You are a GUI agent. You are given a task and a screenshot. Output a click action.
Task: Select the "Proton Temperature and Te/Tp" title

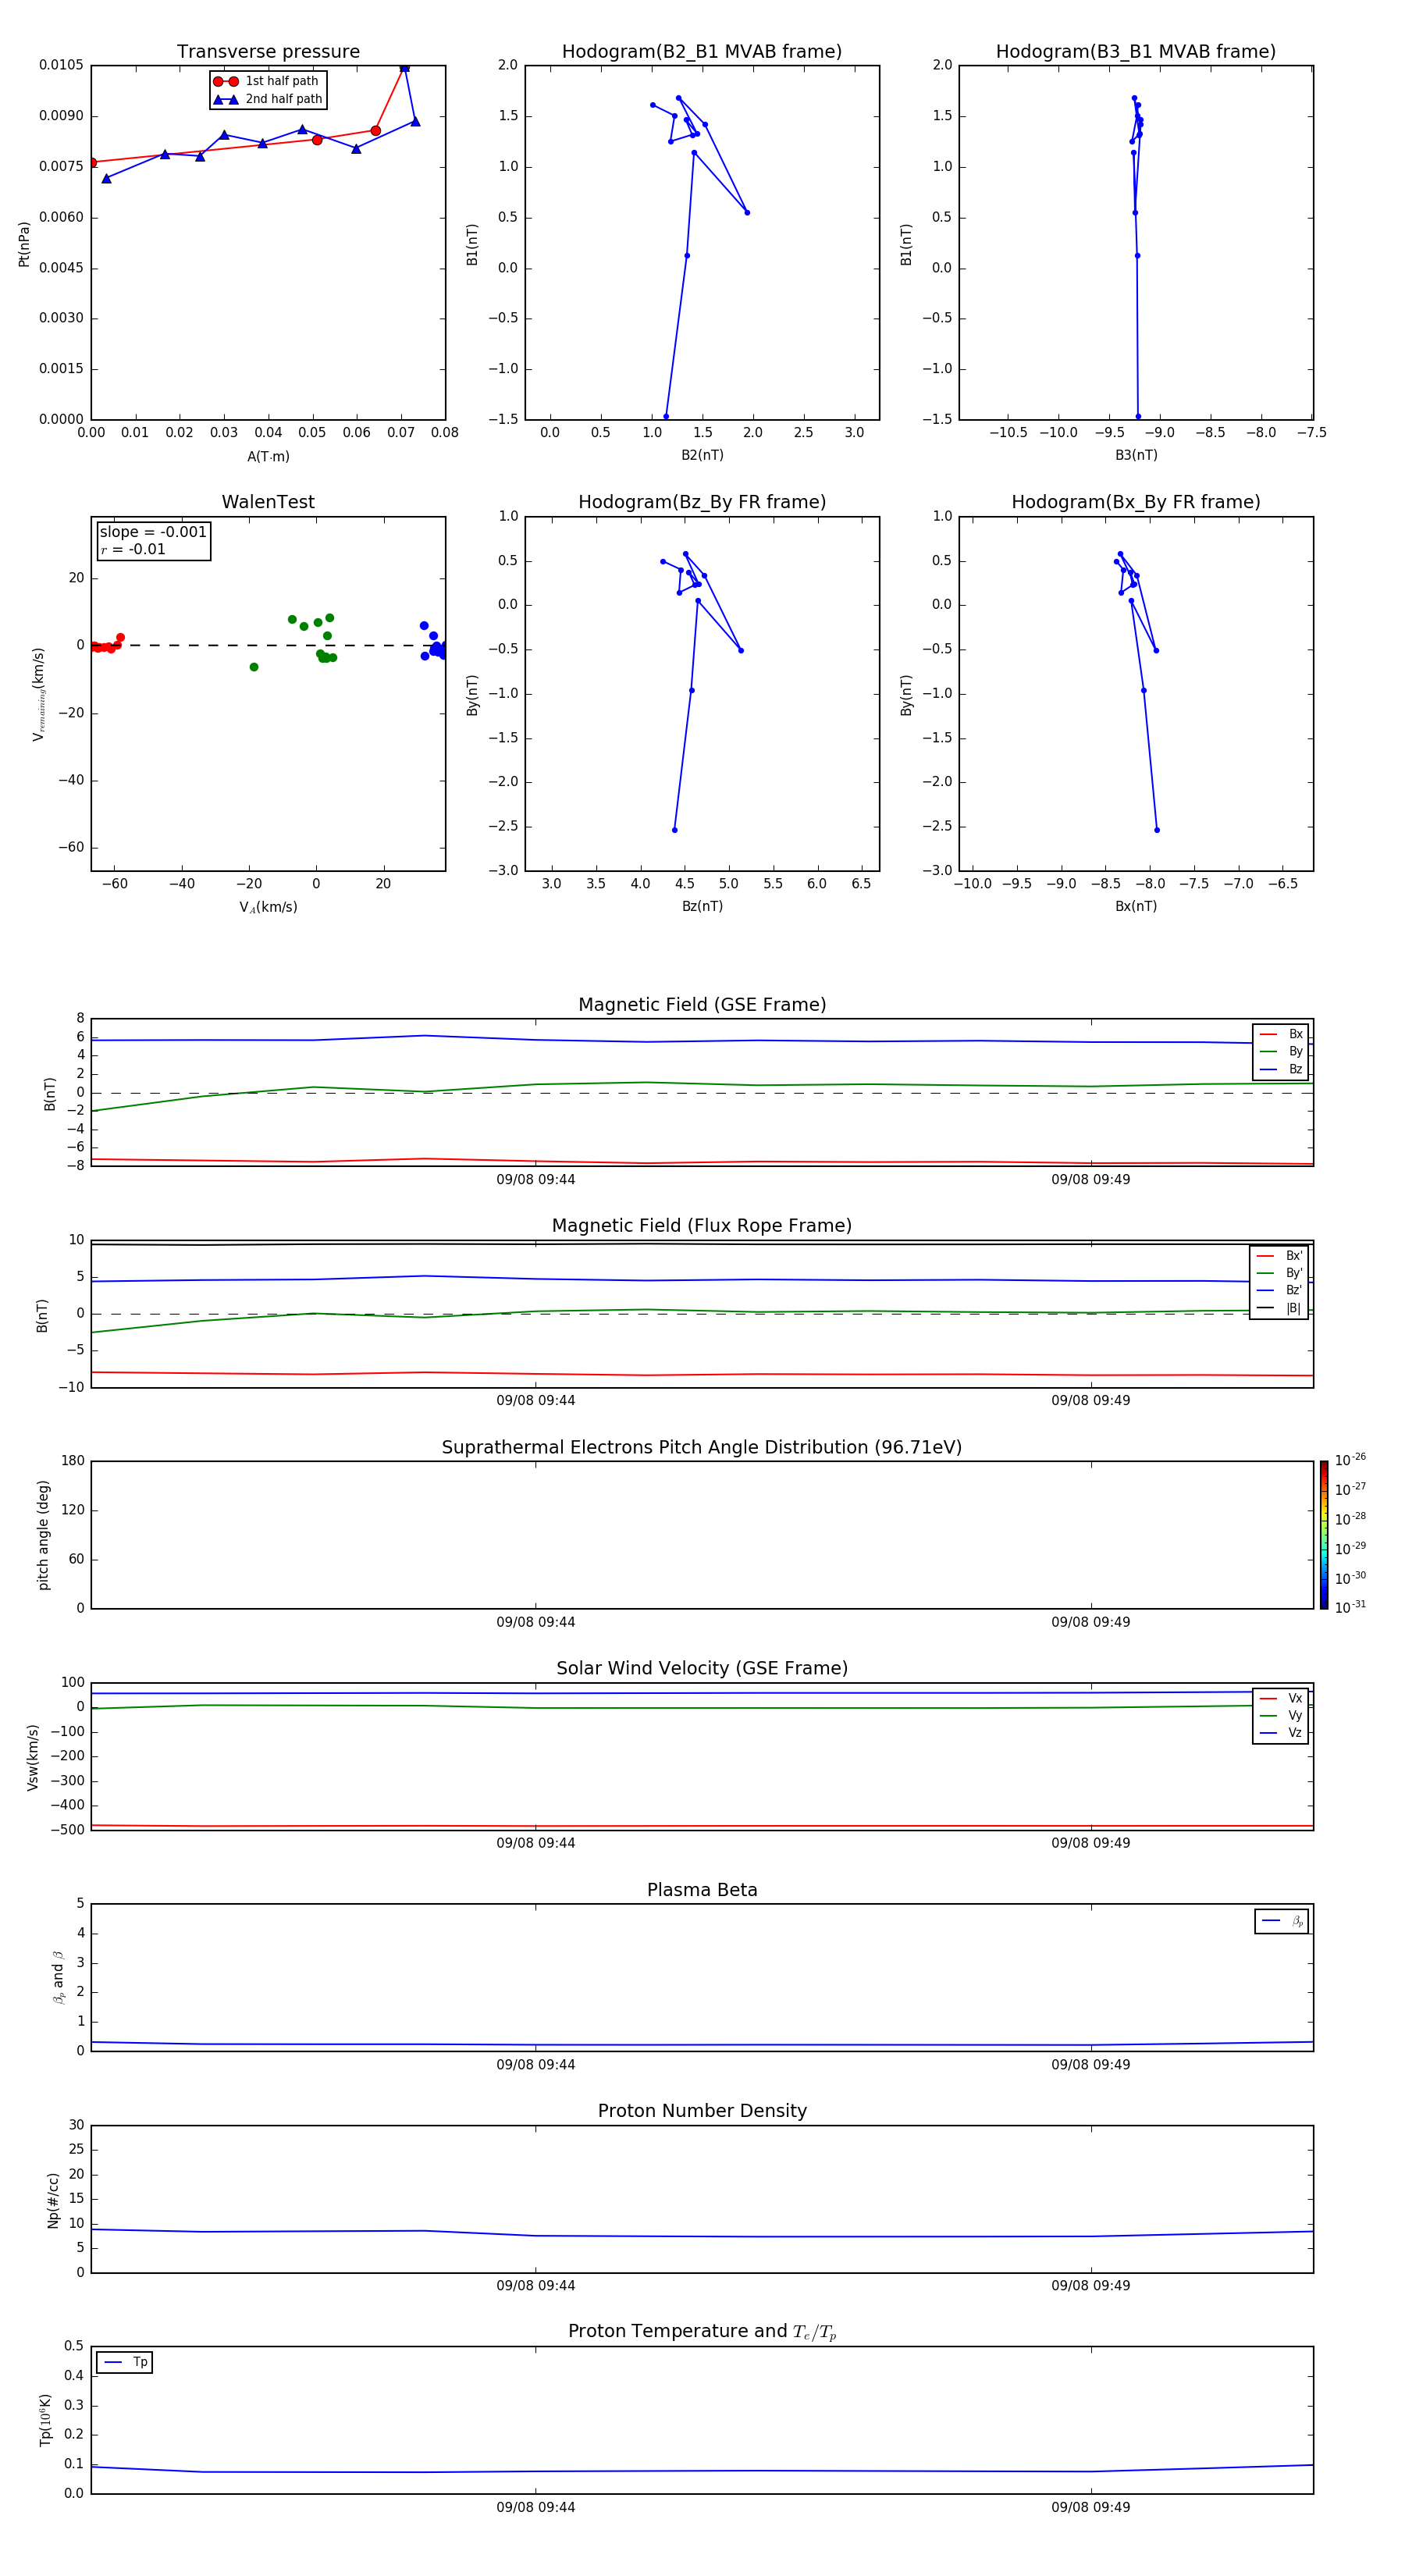702,2332
